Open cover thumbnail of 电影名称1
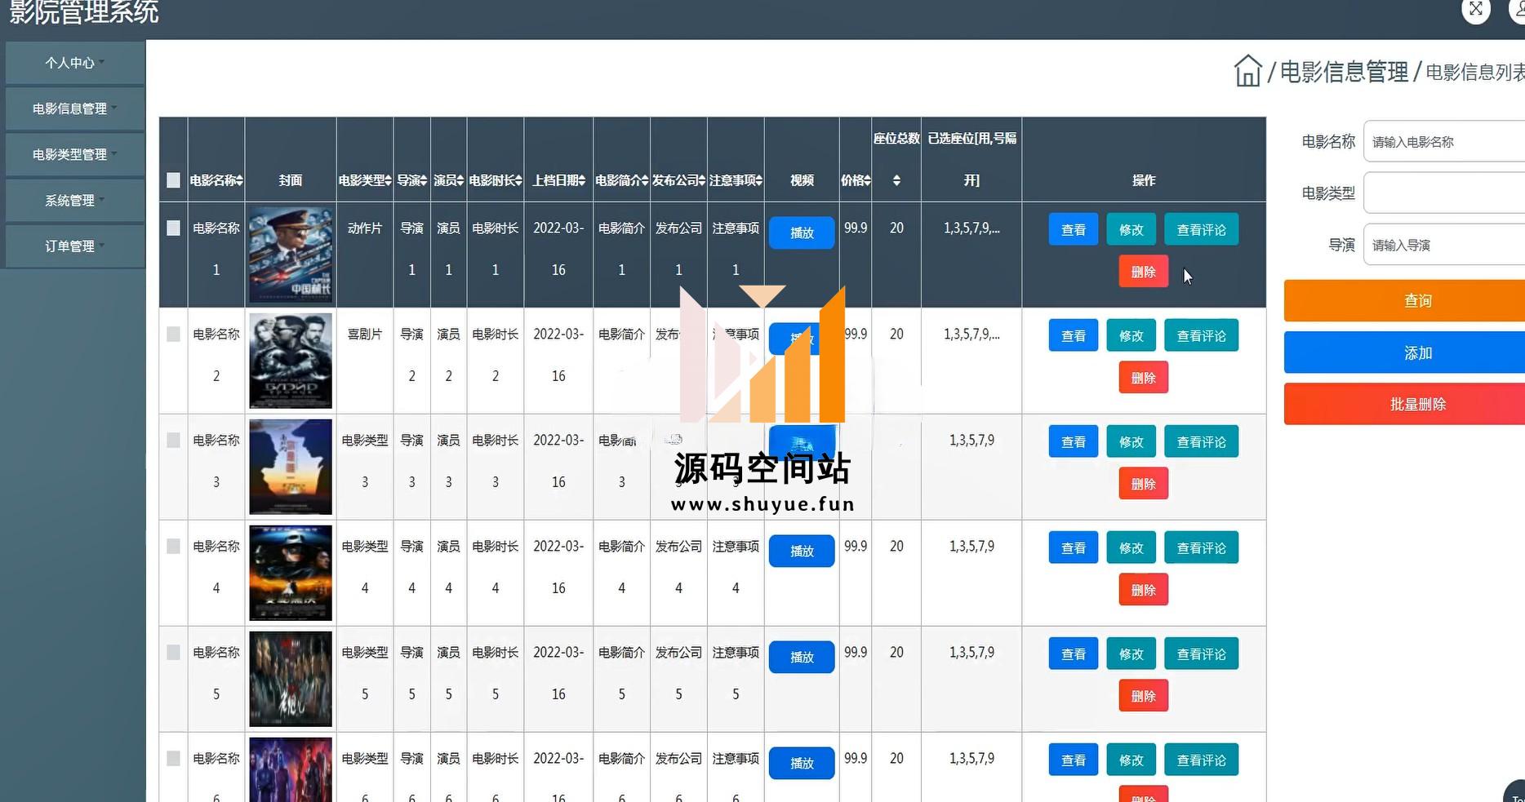 pos(291,255)
